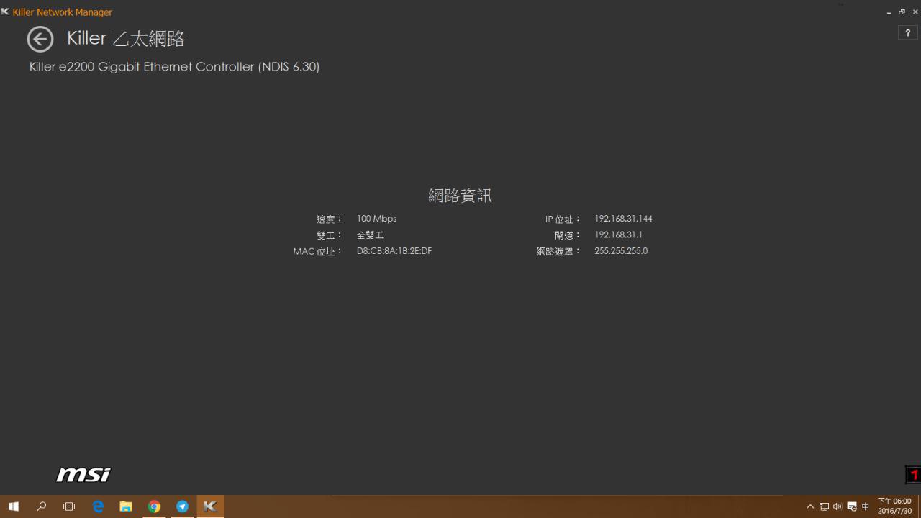This screenshot has height=518, width=921.
Task: Launch Microsoft Edge from the taskbar
Action: pyautogui.click(x=98, y=506)
